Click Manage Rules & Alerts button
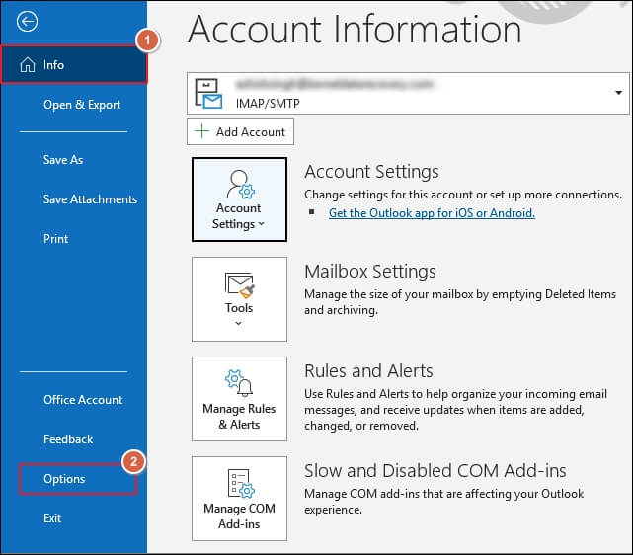Image resolution: width=633 pixels, height=555 pixels. point(239,399)
